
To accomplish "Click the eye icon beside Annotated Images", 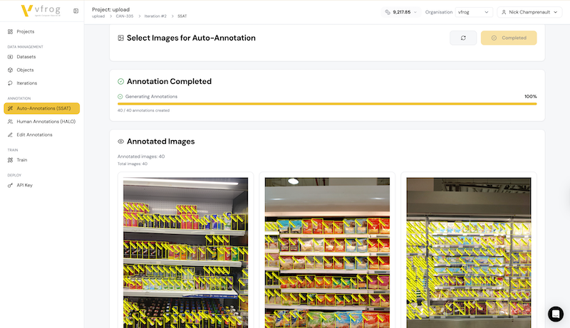I will click(120, 142).
